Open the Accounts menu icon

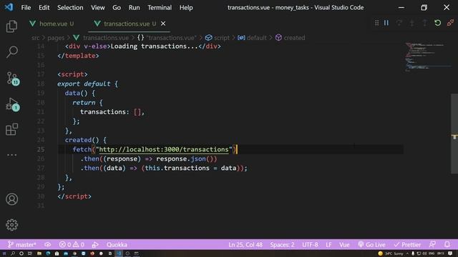(x=11, y=199)
